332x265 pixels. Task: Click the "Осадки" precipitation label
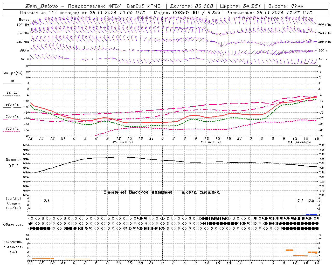click(x=13, y=203)
